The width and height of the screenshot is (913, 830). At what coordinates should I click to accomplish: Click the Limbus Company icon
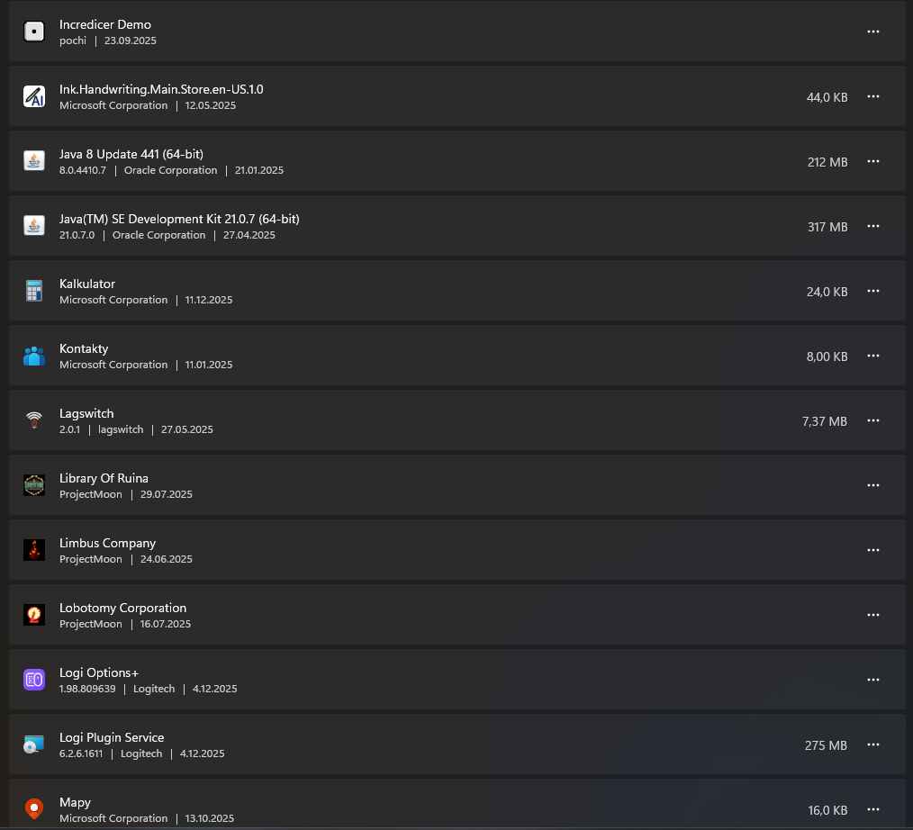(34, 550)
